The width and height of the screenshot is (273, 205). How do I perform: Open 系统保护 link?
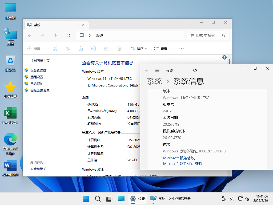click(x=37, y=84)
